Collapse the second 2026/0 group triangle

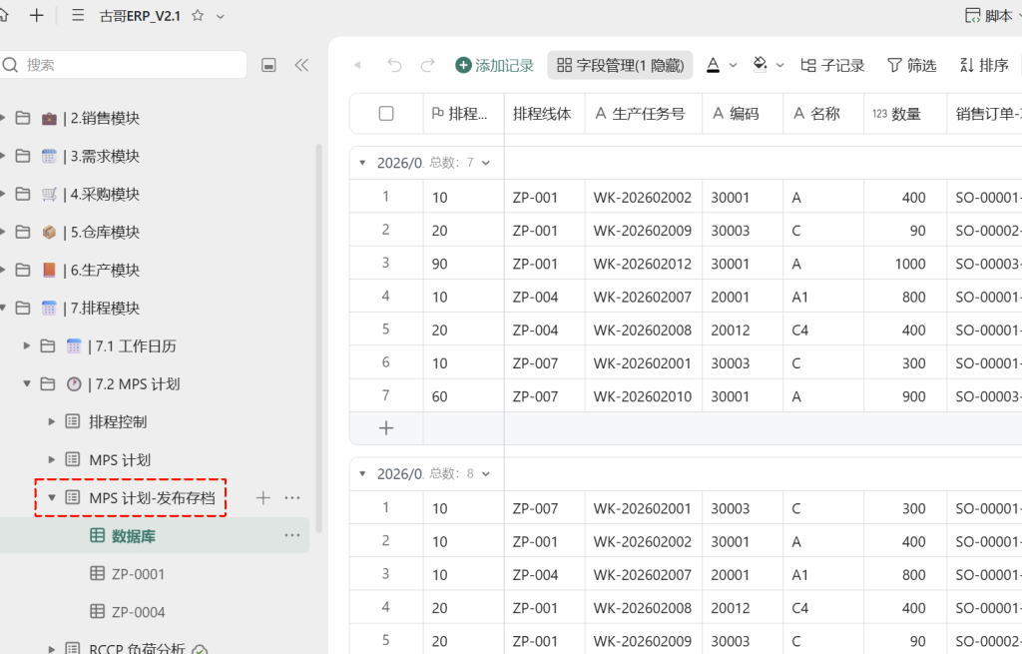pyautogui.click(x=362, y=473)
